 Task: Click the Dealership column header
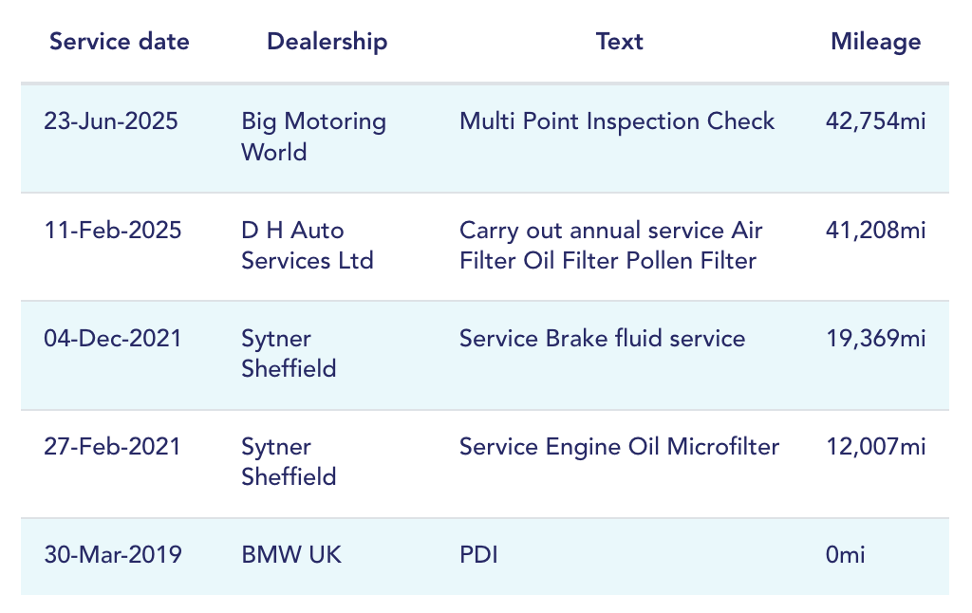327,42
